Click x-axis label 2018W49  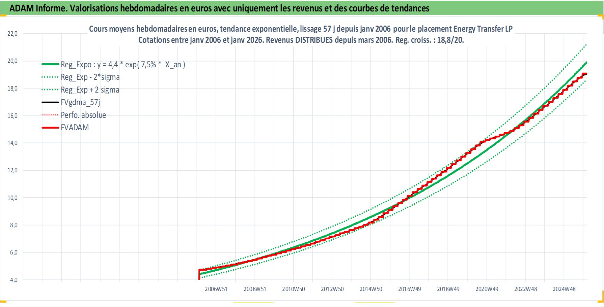[x=448, y=289]
